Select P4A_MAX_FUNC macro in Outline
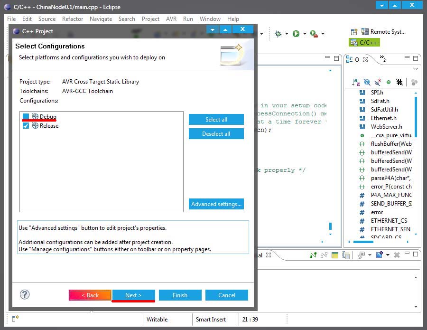The height and width of the screenshot is (330, 427). tap(391, 195)
